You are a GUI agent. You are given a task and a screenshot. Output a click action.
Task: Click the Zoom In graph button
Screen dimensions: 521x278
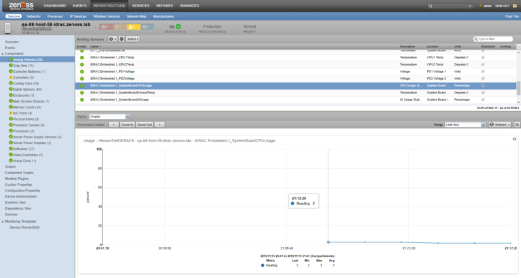[127, 125]
